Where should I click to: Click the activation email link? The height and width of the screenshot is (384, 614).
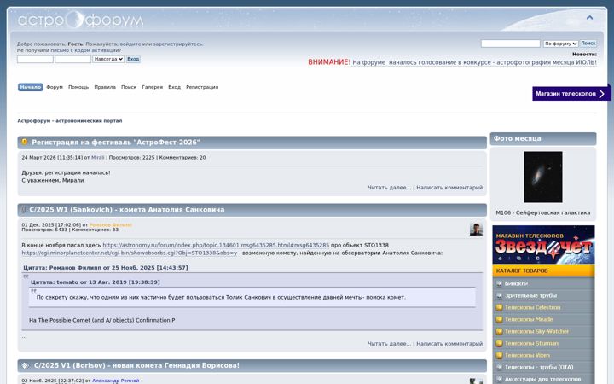69,50
